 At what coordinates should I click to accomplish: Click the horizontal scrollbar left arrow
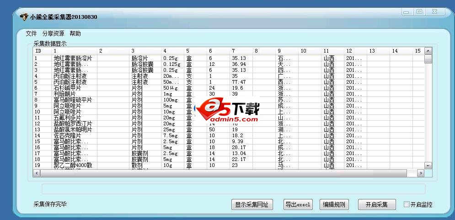coord(36,173)
